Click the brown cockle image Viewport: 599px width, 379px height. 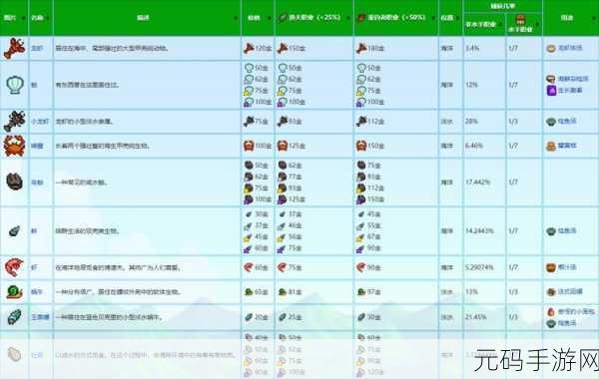[15, 182]
